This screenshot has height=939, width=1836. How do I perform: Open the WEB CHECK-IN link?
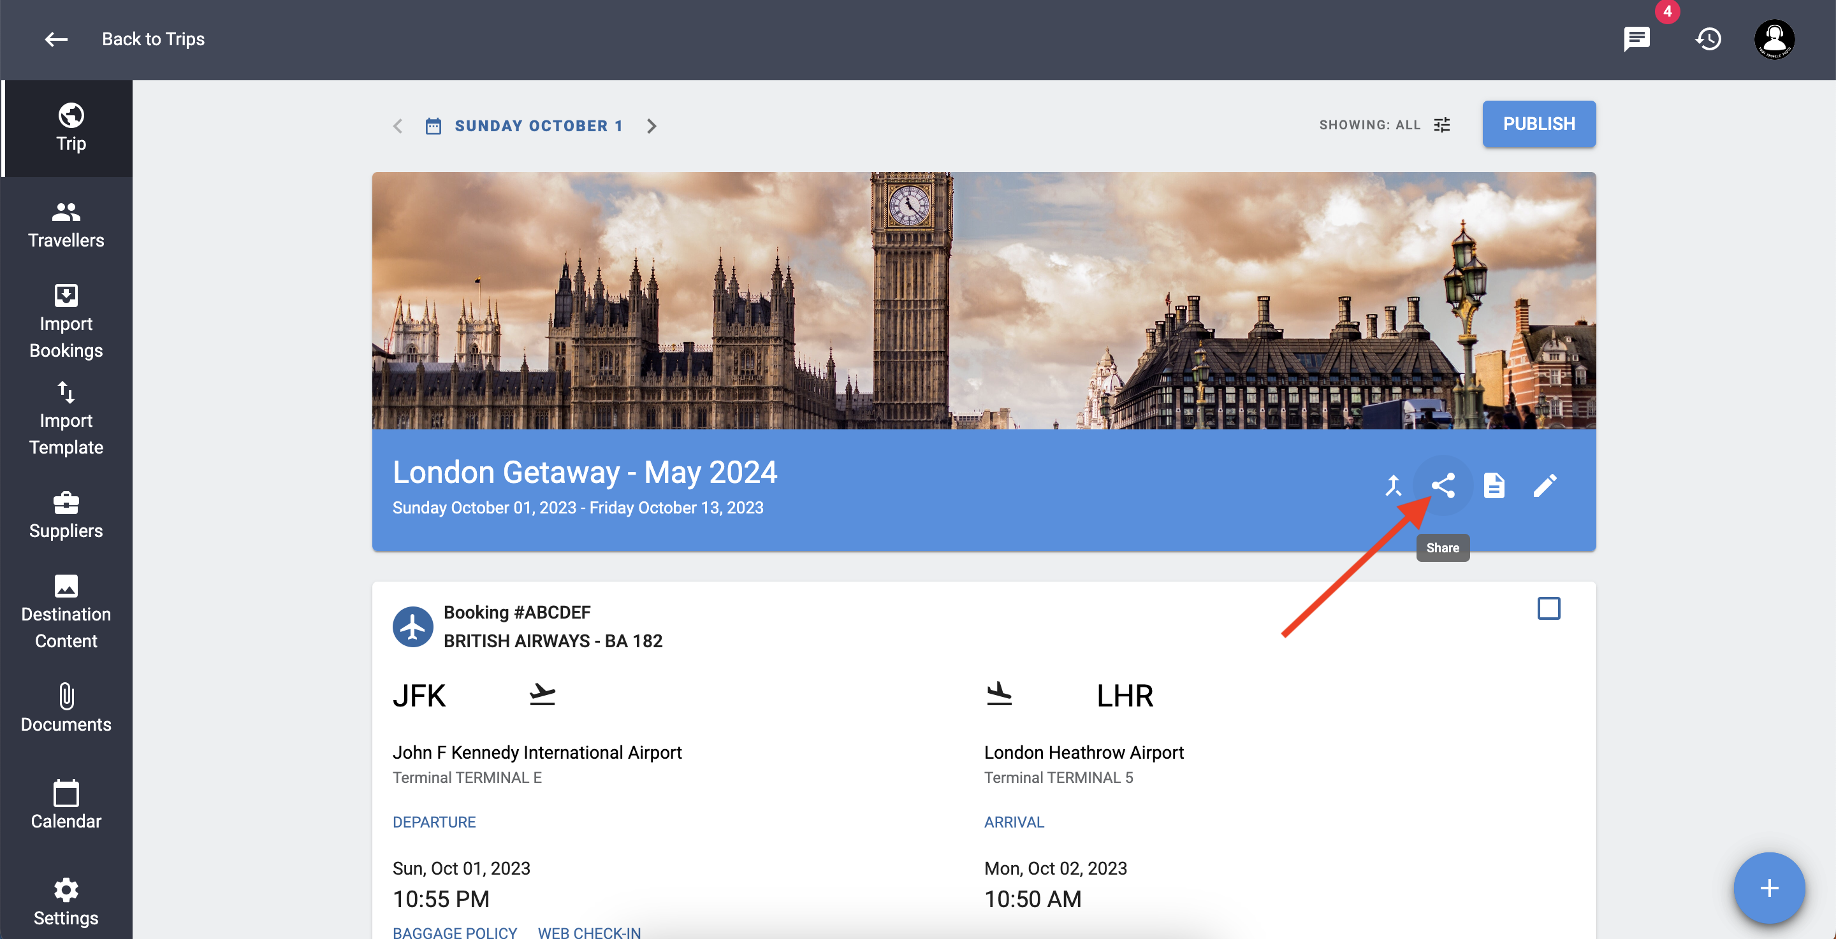point(588,932)
